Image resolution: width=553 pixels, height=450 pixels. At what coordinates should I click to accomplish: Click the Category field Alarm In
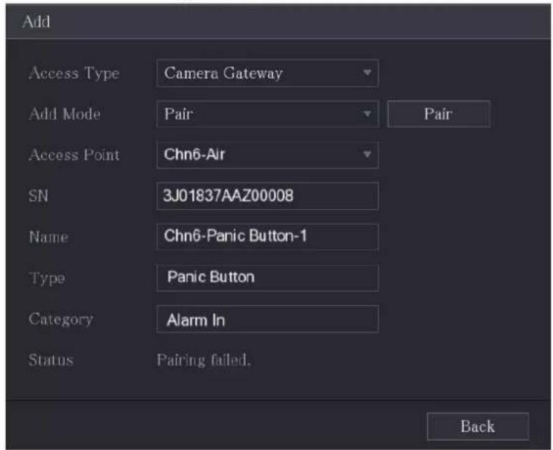pyautogui.click(x=267, y=319)
